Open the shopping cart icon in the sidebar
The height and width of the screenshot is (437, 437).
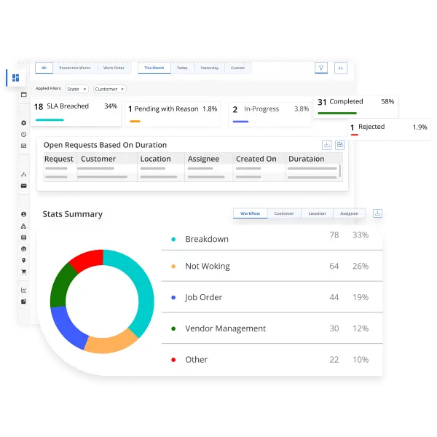point(24,272)
